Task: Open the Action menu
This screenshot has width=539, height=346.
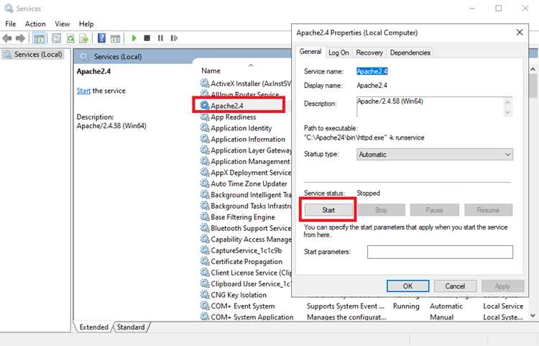Action: coord(35,24)
